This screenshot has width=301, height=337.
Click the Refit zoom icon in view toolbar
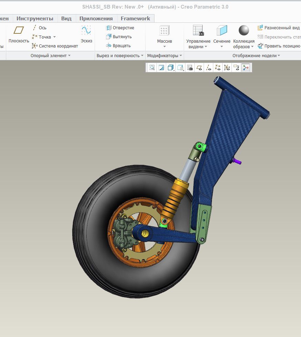tap(152, 68)
